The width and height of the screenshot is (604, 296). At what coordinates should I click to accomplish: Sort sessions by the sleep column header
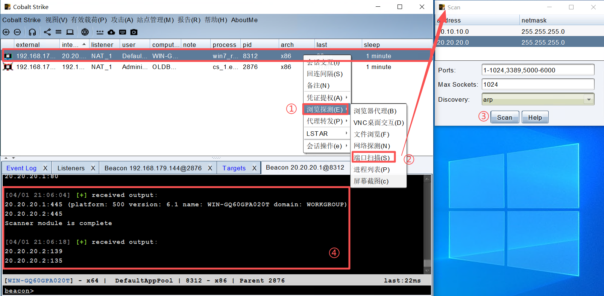tap(397, 45)
